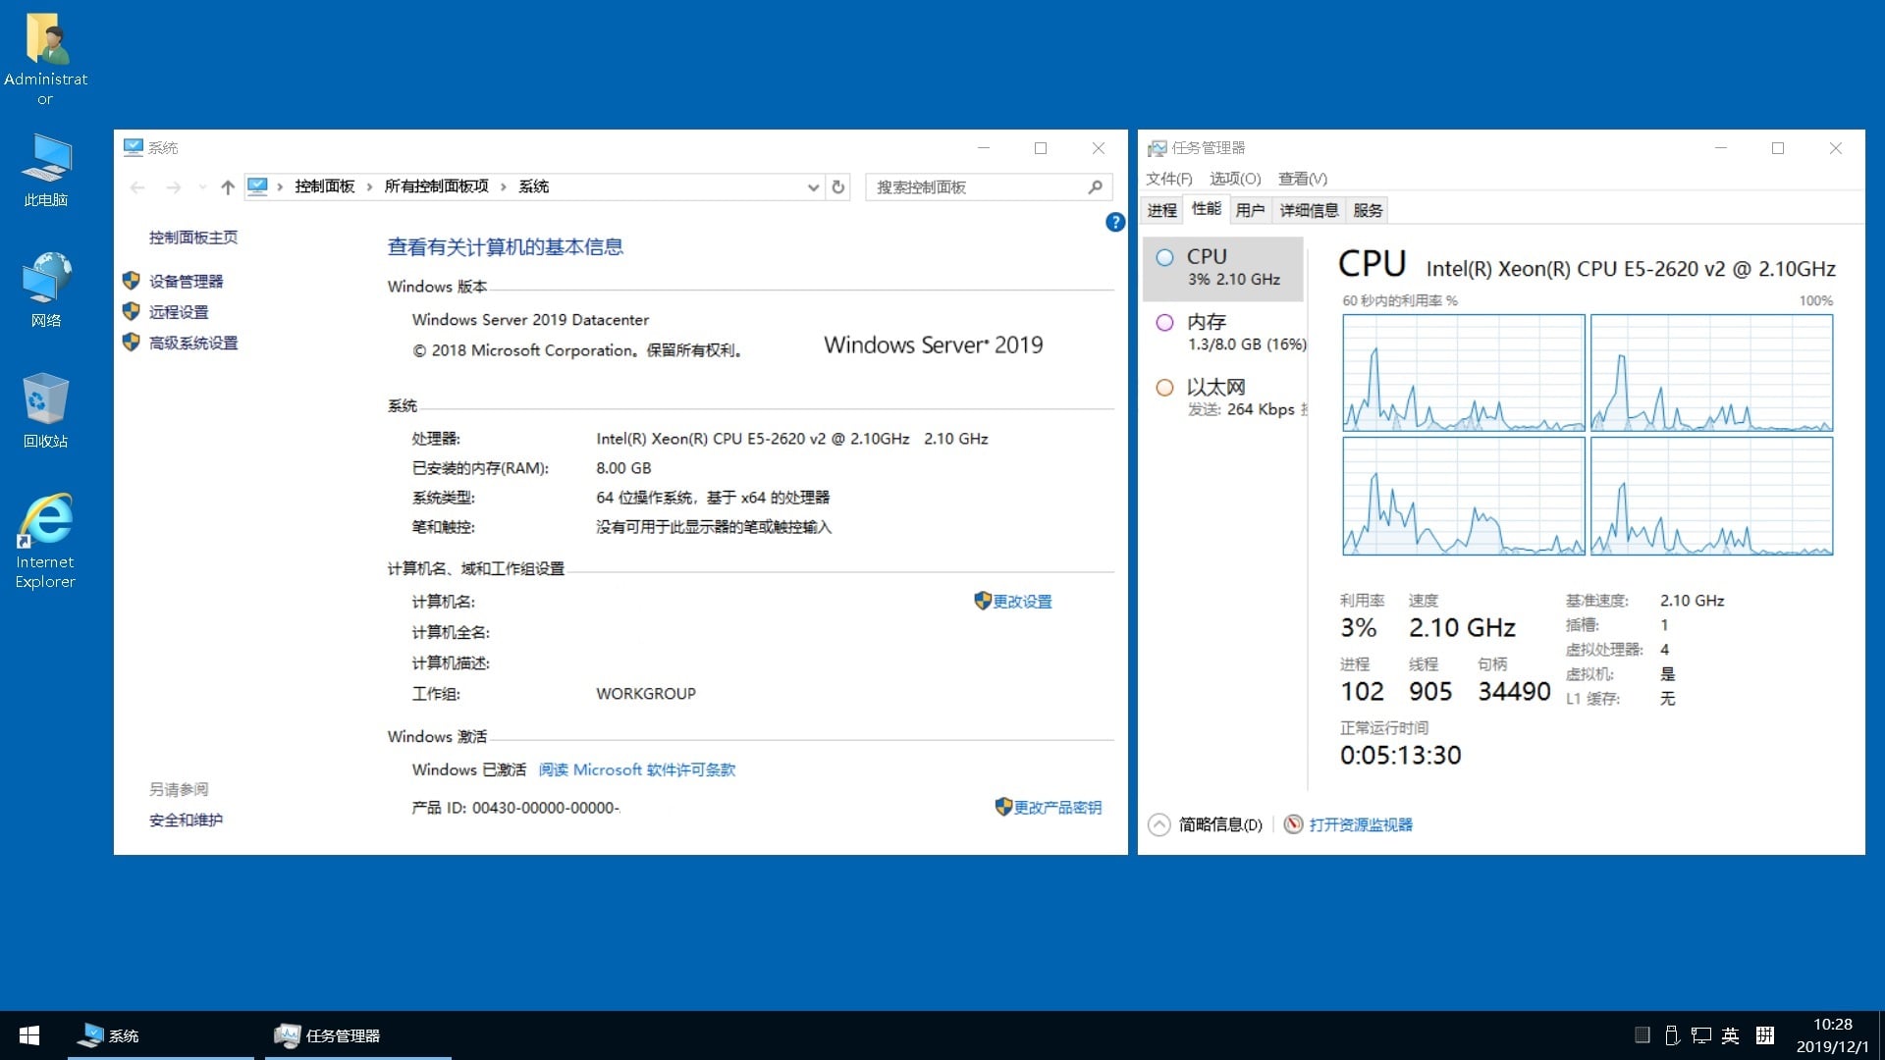The image size is (1885, 1060).
Task: Open 高级系统设置 link
Action: pyautogui.click(x=192, y=343)
